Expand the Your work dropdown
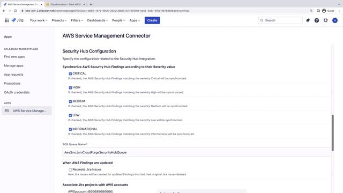This screenshot has width=343, height=193. 39,20
